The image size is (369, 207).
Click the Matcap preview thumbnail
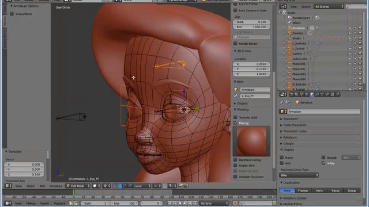tap(251, 141)
